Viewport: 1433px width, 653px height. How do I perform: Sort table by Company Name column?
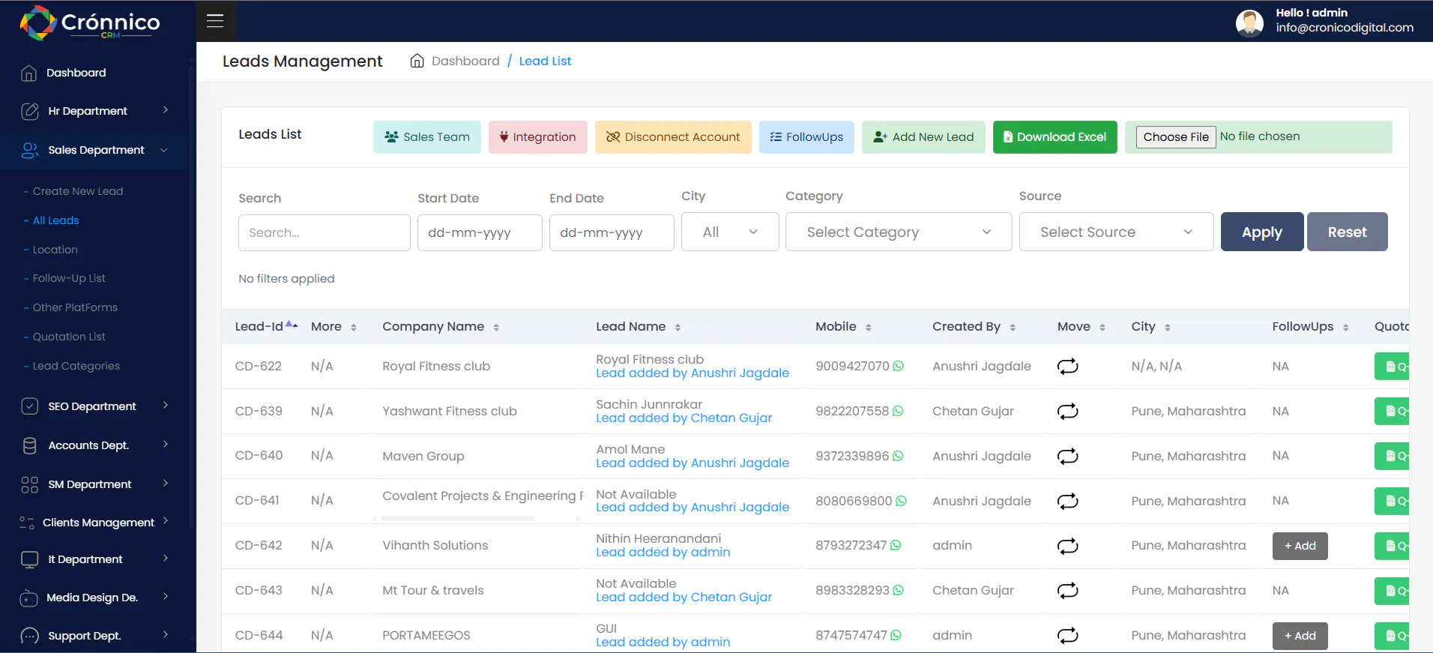pos(441,327)
